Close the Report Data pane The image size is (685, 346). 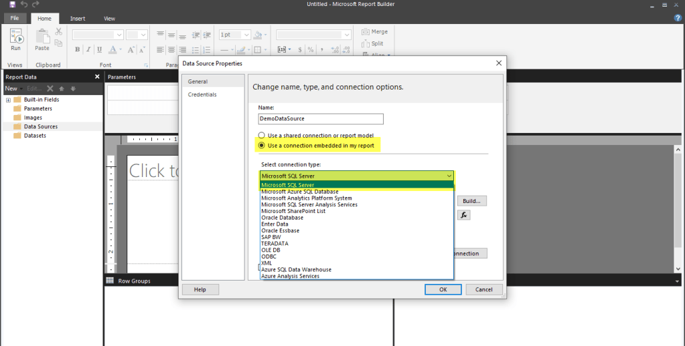[x=97, y=77]
